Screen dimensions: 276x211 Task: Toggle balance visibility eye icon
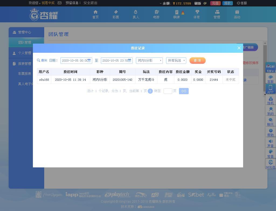click(205, 3)
